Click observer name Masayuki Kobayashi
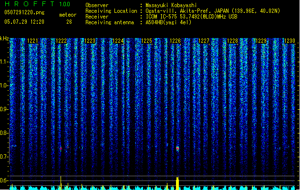The image size is (300, 190). [x=171, y=5]
